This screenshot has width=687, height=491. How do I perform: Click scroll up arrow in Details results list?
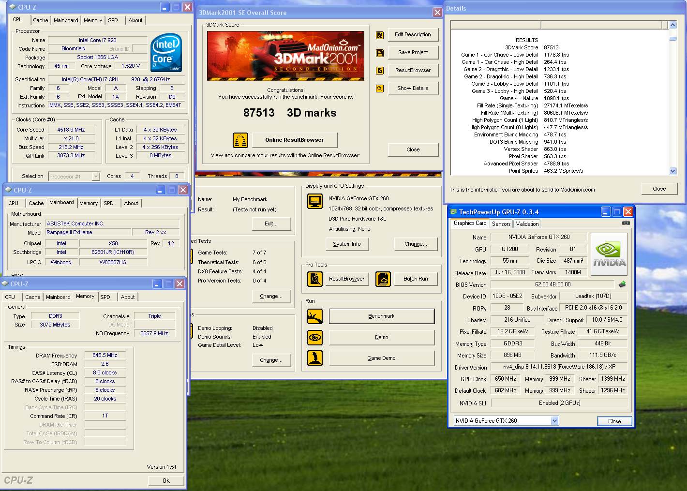[672, 25]
